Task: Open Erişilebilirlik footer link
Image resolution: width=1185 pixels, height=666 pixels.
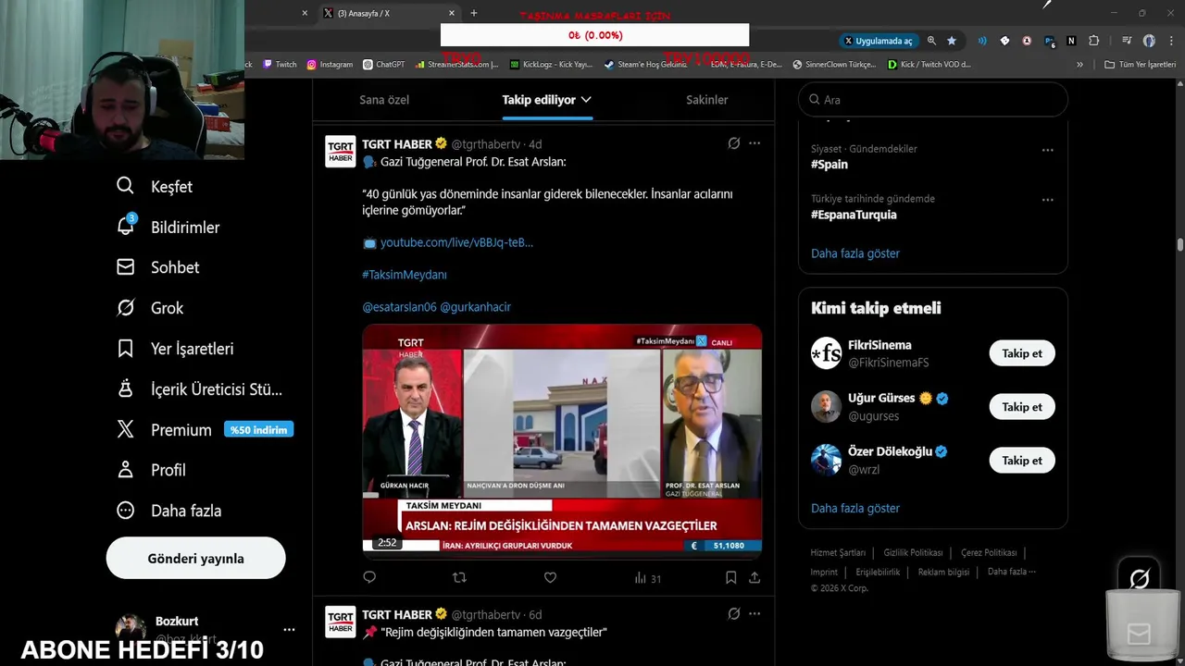Action: click(878, 573)
